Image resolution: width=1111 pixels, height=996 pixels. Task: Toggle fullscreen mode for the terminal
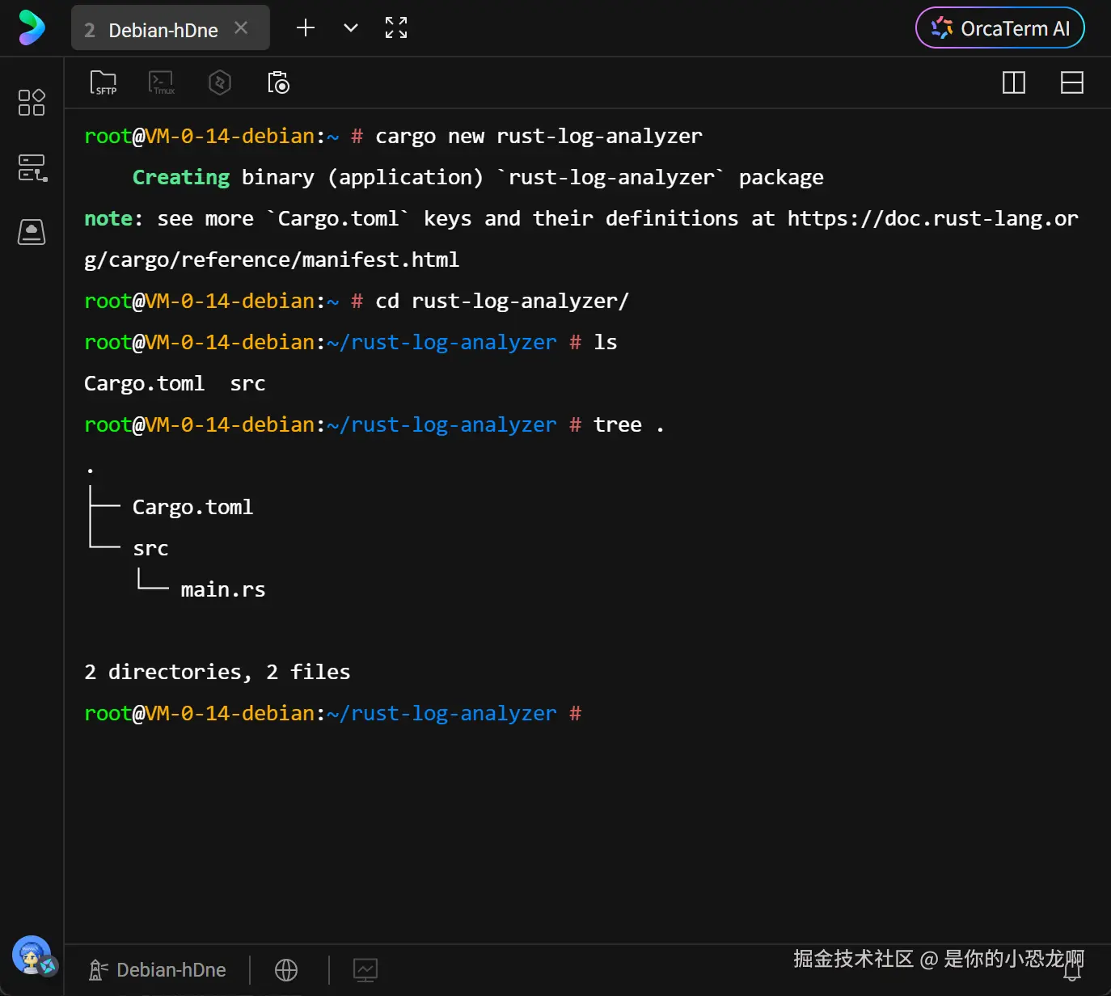pyautogui.click(x=396, y=28)
